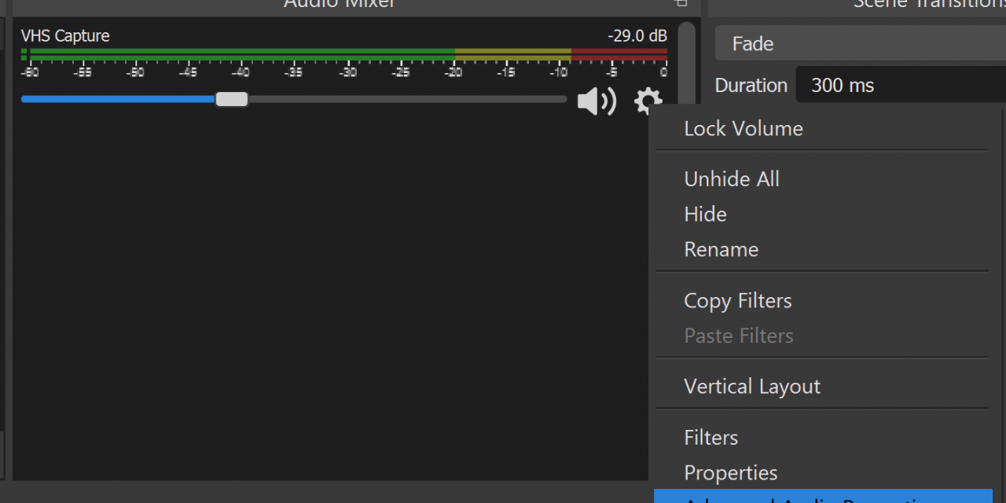Click the Audio Mixer vertical scrollbar

[686, 63]
